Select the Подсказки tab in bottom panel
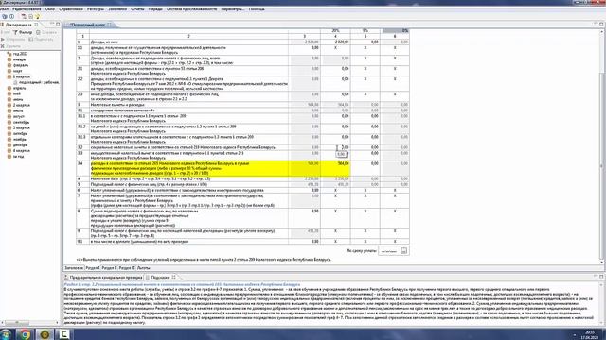This screenshot has width=606, height=340. point(160,277)
